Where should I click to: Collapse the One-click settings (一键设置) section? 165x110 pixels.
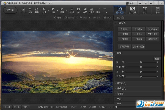pos(121,23)
